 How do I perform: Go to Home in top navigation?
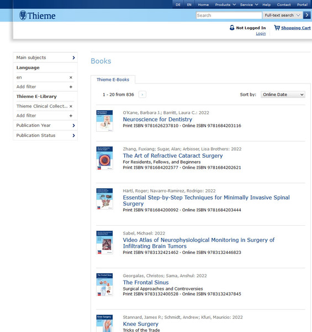[x=203, y=4]
